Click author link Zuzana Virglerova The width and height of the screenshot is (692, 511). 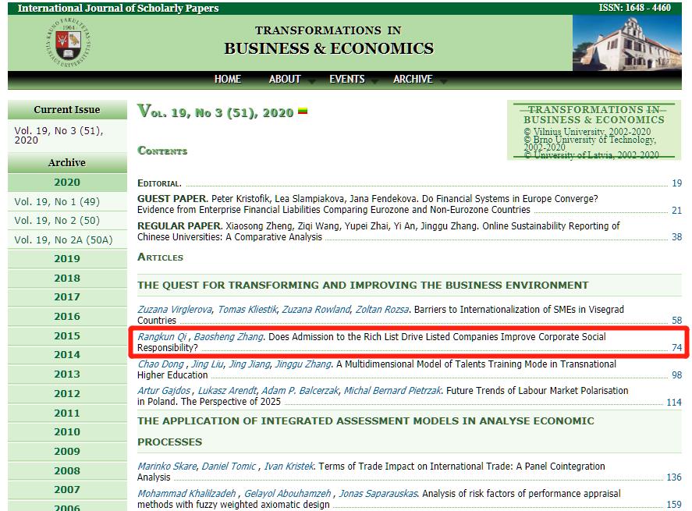tap(175, 310)
